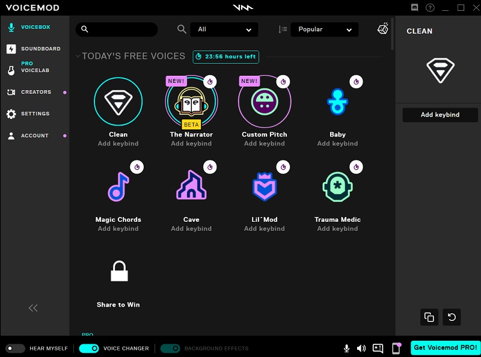Click the reset undo icon in right panel

[452, 317]
